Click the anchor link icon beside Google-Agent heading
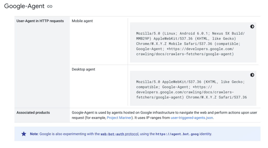The height and width of the screenshot is (148, 268). 50,7
